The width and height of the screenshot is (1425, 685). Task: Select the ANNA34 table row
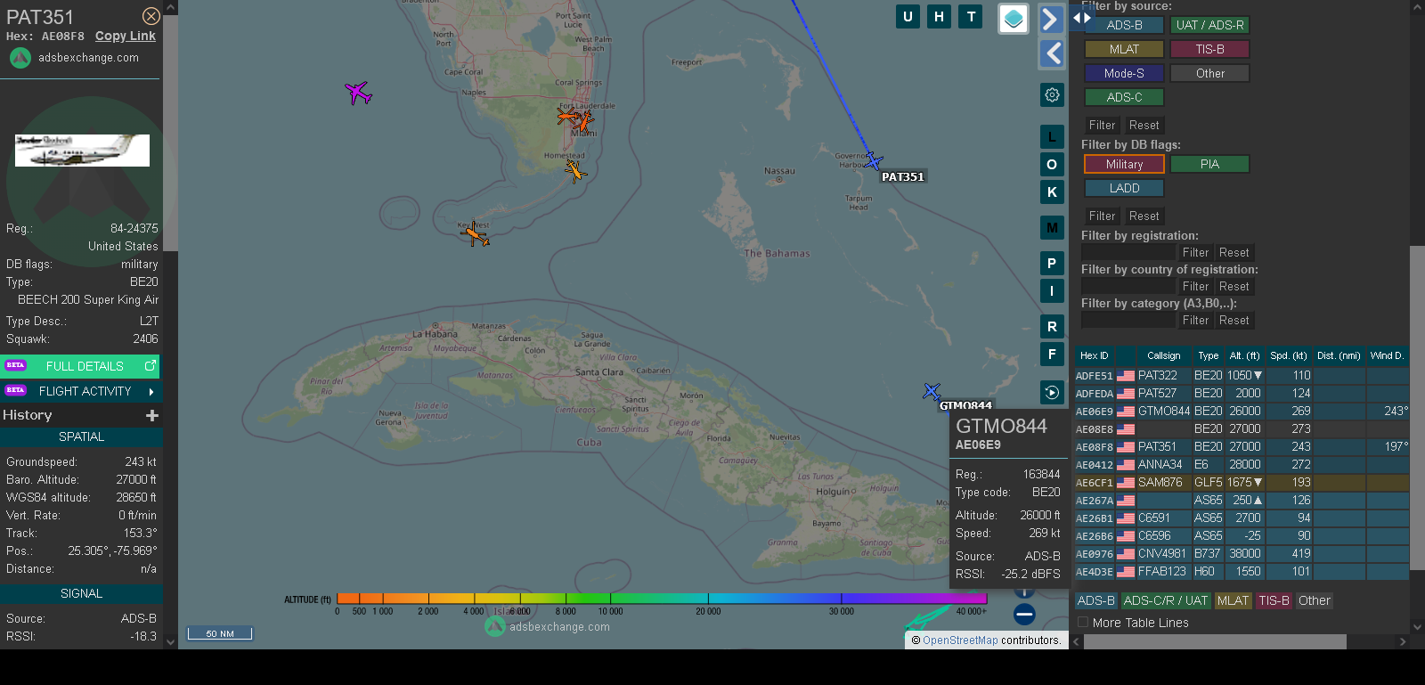pyautogui.click(x=1242, y=465)
